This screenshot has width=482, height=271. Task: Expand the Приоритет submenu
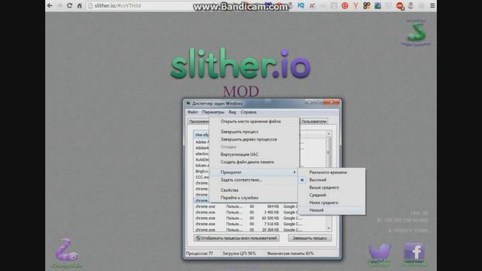tap(254, 172)
